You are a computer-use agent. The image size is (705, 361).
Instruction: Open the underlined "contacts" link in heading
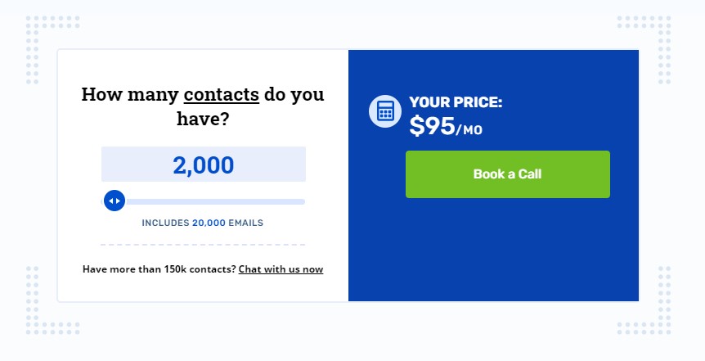coord(221,94)
